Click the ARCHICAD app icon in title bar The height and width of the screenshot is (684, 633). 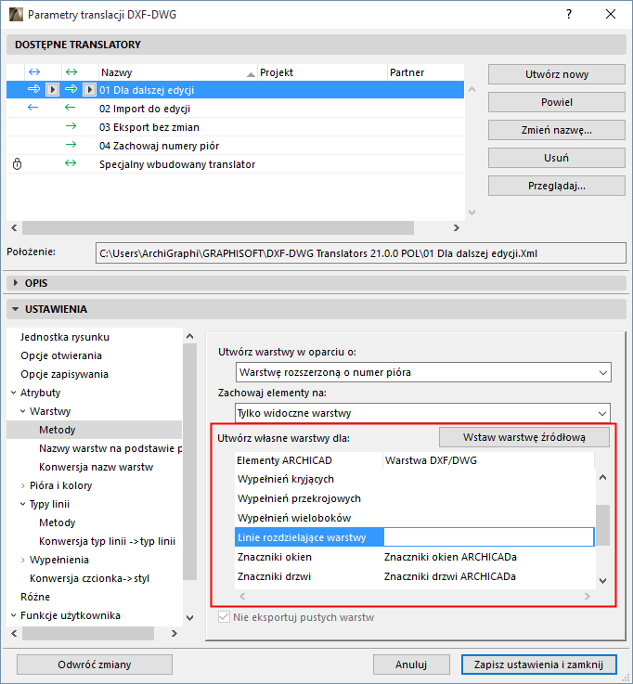coord(16,15)
